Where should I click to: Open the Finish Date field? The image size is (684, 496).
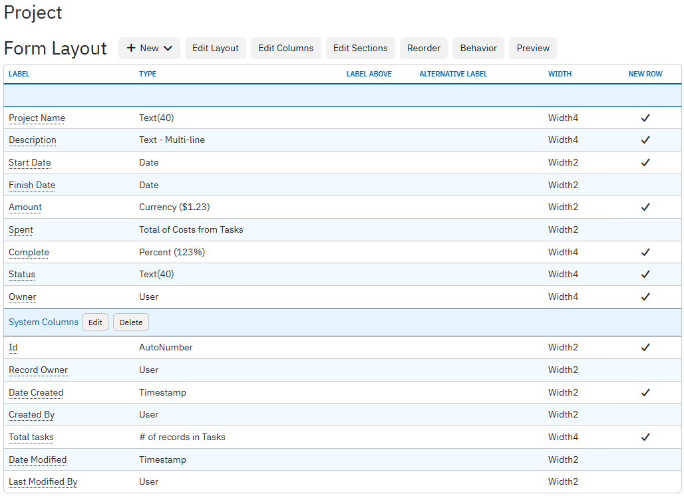(x=32, y=186)
